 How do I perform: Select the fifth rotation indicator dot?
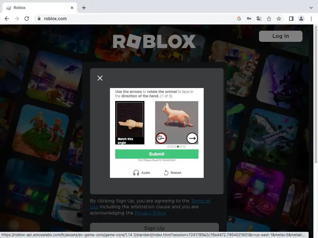(181, 147)
